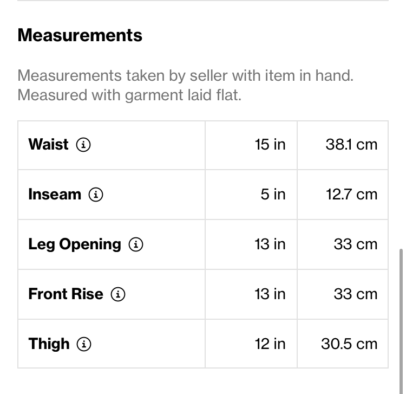Click the Thigh info icon
Screen dimensions: 406x394
[84, 344]
